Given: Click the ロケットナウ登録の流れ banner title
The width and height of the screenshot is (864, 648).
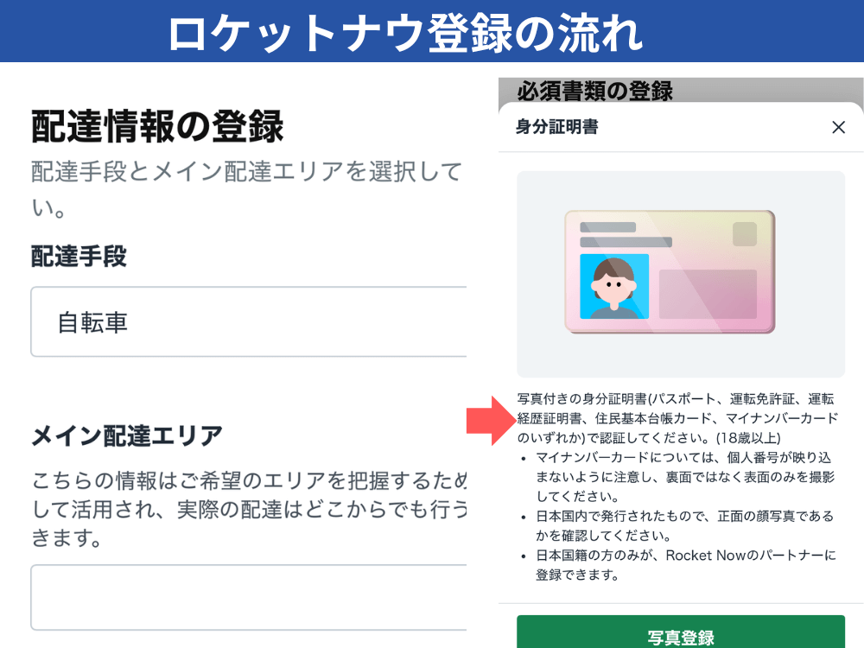Looking at the screenshot, I should pos(405,33).
